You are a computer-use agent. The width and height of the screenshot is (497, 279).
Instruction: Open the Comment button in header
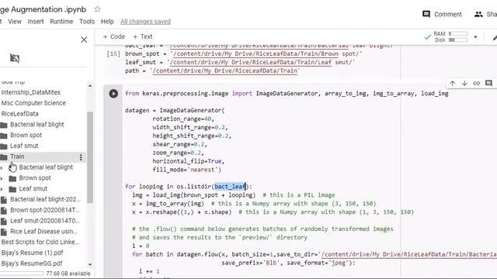(442, 14)
